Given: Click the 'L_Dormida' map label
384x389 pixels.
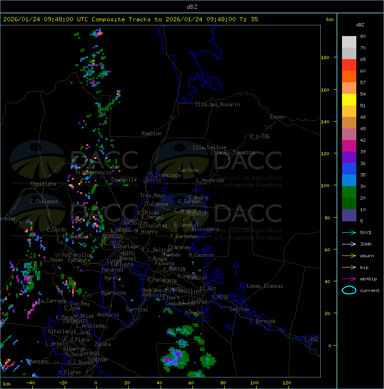Looking at the screenshot, I should (x=263, y=321).
